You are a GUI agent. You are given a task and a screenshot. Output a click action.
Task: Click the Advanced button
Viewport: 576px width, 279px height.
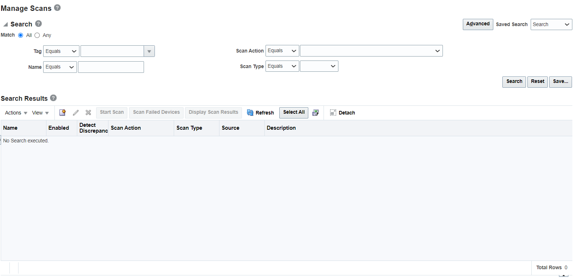click(478, 24)
